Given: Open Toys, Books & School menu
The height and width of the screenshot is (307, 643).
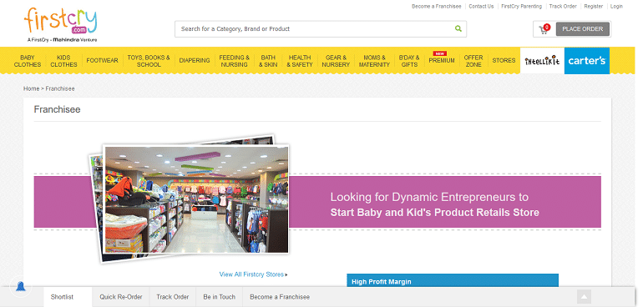Looking at the screenshot, I should click(x=149, y=61).
